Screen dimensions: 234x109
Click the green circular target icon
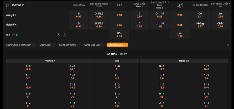(x=13, y=35)
